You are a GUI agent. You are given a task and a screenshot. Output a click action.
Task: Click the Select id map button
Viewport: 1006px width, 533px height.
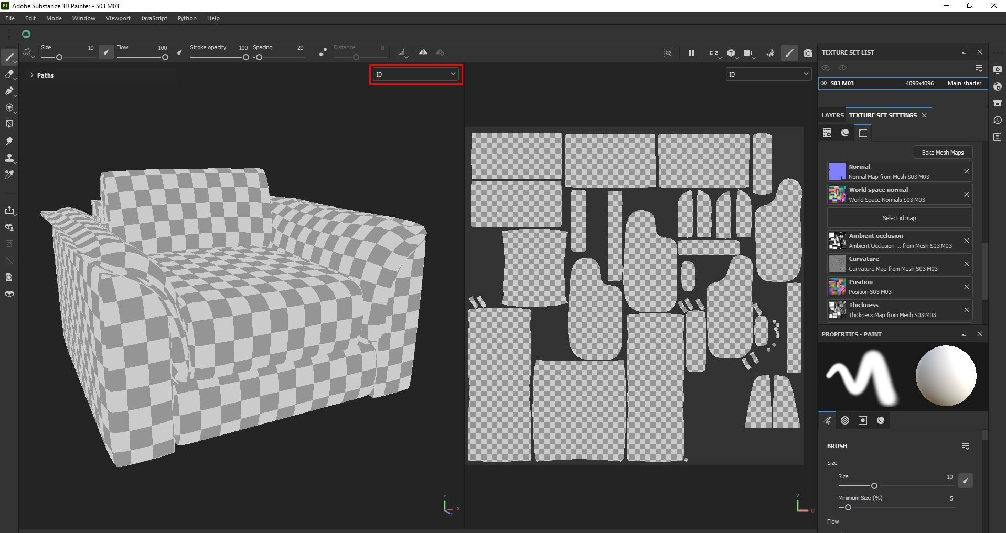click(x=900, y=218)
